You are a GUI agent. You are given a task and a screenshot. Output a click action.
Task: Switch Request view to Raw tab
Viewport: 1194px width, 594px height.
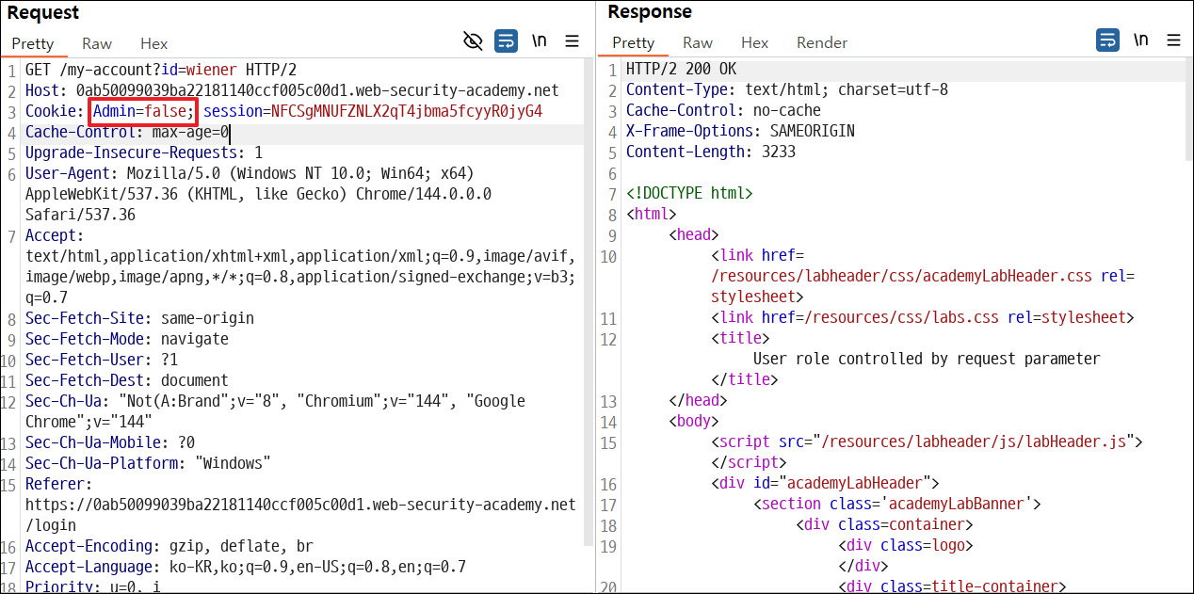click(x=97, y=43)
